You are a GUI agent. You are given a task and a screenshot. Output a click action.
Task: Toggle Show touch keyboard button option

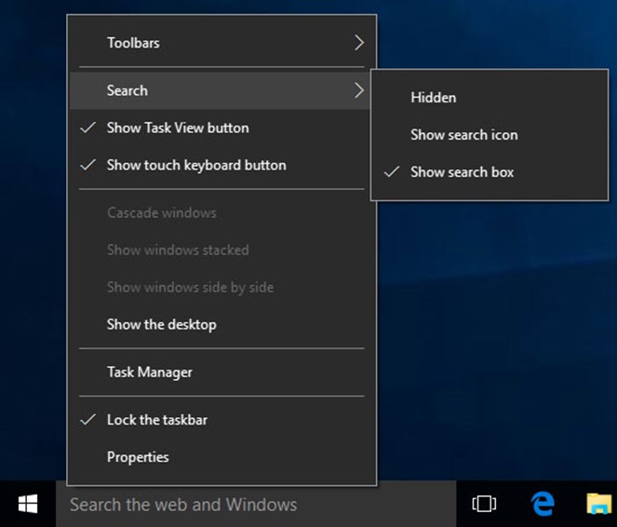pos(195,165)
